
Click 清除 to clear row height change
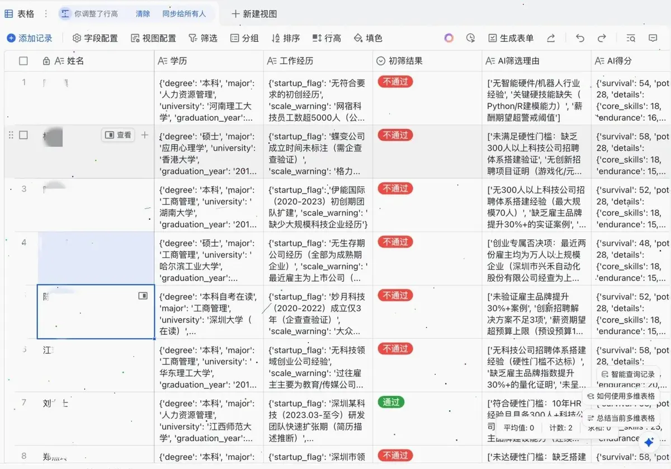(x=143, y=13)
